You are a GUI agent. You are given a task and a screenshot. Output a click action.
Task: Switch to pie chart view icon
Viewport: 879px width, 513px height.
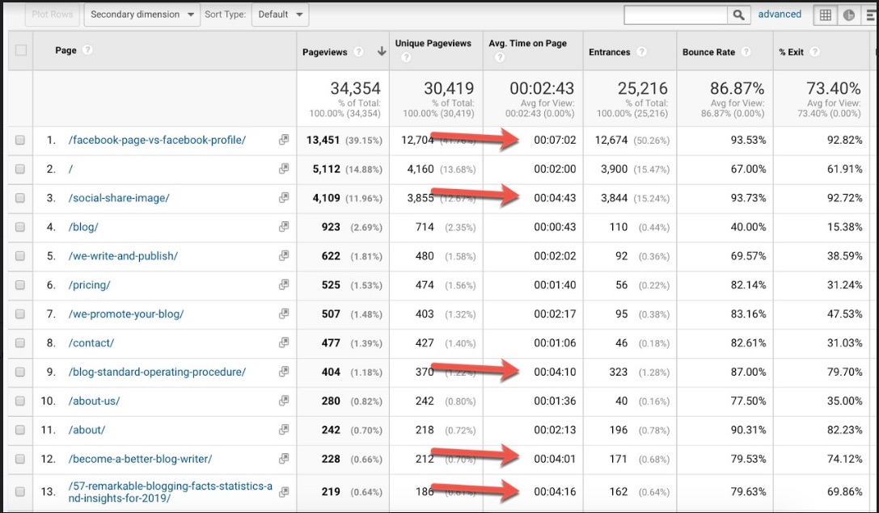[x=848, y=15]
